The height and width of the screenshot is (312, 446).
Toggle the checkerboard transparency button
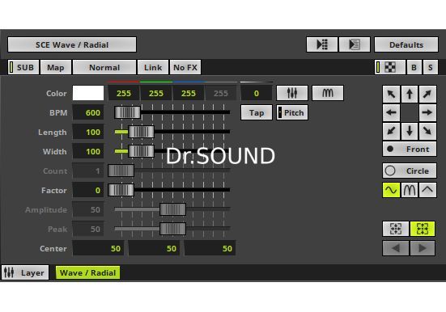[x=390, y=67]
